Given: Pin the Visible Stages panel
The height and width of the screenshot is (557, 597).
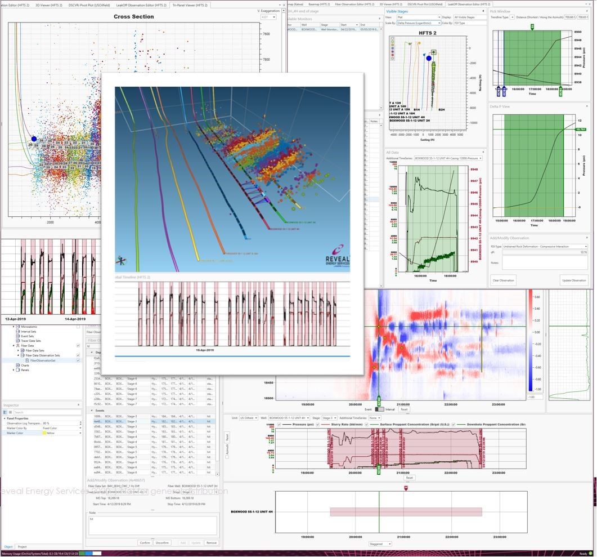Looking at the screenshot, I should (483, 11).
